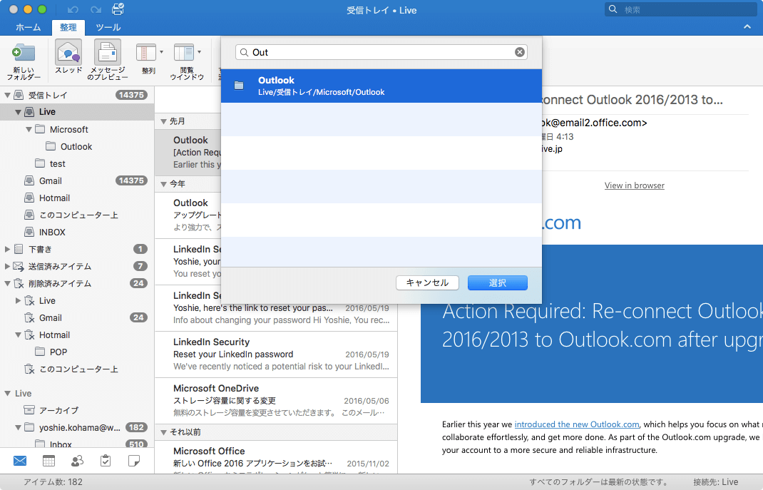Switch to the ホーム tab
The image size is (763, 490).
tap(29, 27)
